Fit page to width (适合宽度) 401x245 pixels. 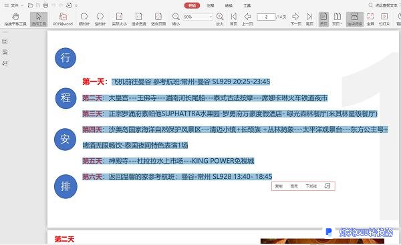tap(138, 19)
